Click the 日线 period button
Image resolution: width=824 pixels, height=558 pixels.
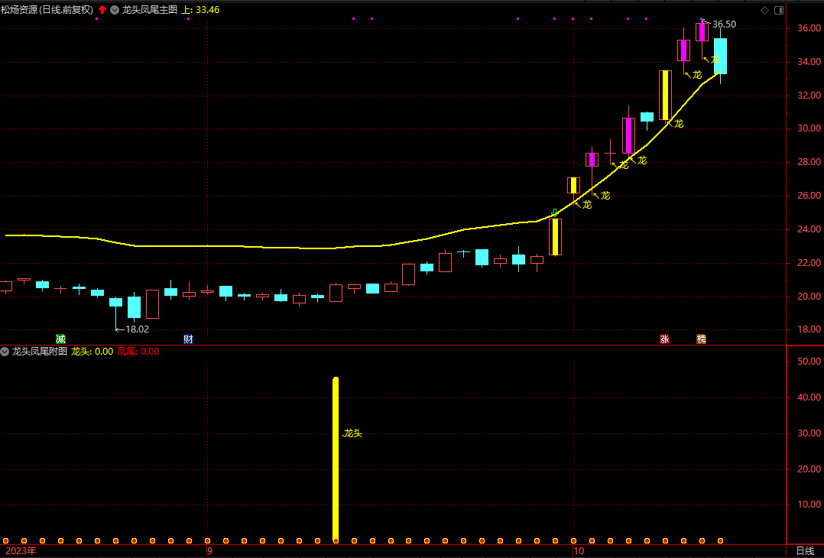pos(805,550)
